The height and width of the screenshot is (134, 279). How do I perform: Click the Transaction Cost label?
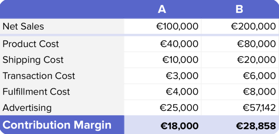click(39, 76)
